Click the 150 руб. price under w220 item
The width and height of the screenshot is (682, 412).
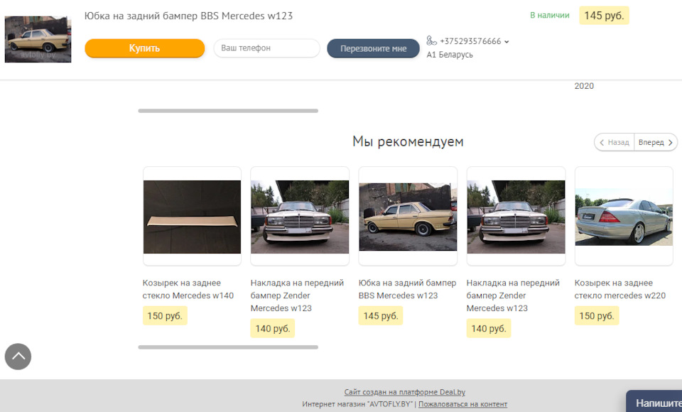pyautogui.click(x=596, y=316)
